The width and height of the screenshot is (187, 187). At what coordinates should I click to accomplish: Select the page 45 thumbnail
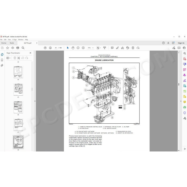point(18,89)
